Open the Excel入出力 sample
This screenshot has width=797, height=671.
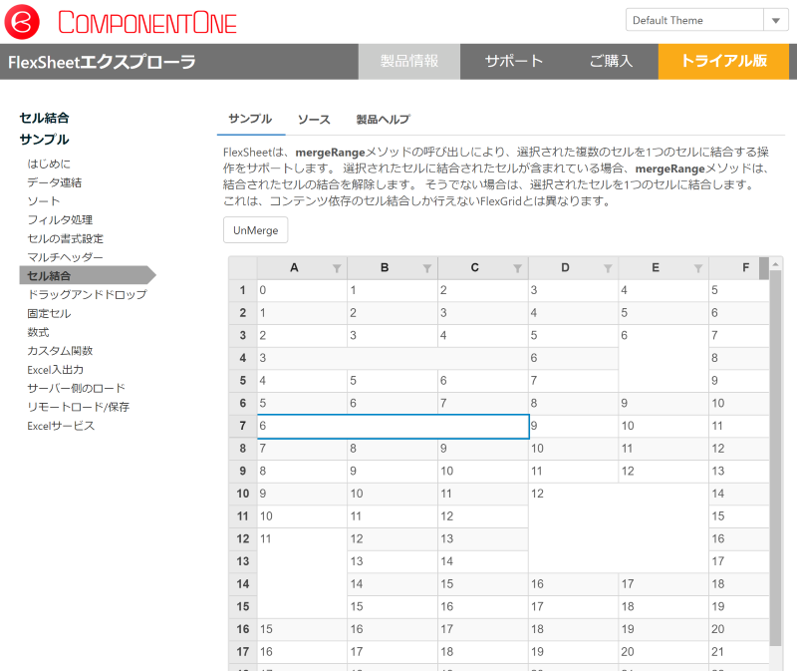56,370
